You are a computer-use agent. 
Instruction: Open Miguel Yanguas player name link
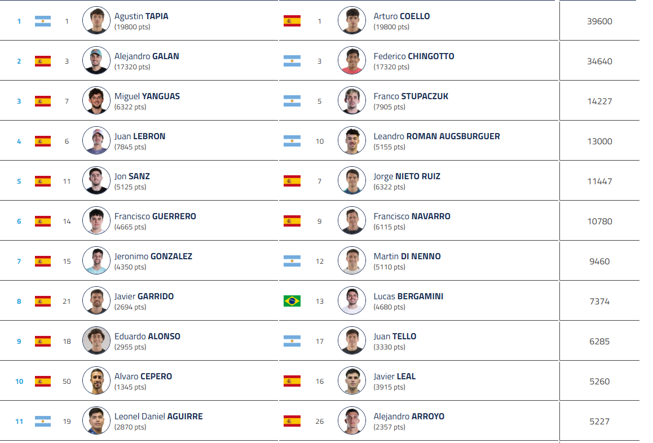point(147,96)
